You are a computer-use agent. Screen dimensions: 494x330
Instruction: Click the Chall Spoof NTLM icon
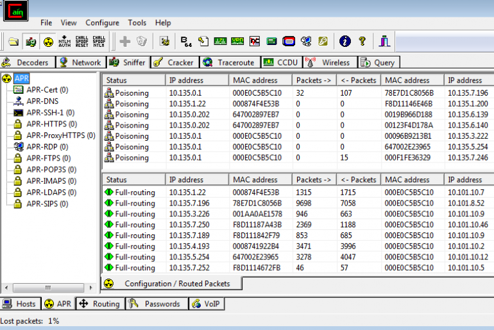[99, 41]
